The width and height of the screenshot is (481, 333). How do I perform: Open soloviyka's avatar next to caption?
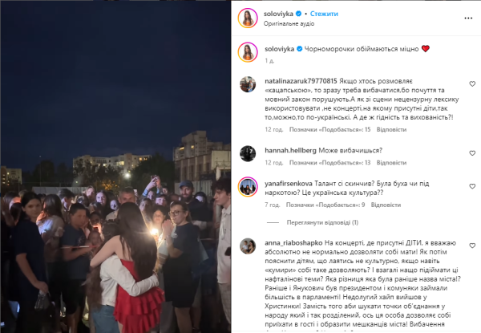coord(248,52)
